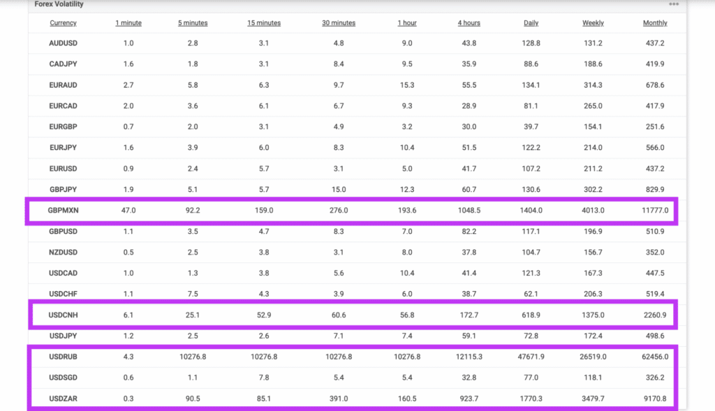The width and height of the screenshot is (715, 411).
Task: Click the USDRUB currency pair label
Action: click(x=64, y=357)
